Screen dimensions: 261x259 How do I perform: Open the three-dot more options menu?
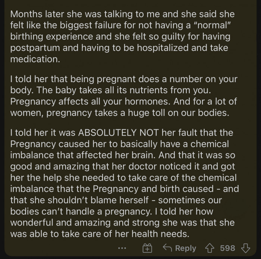(x=121, y=249)
